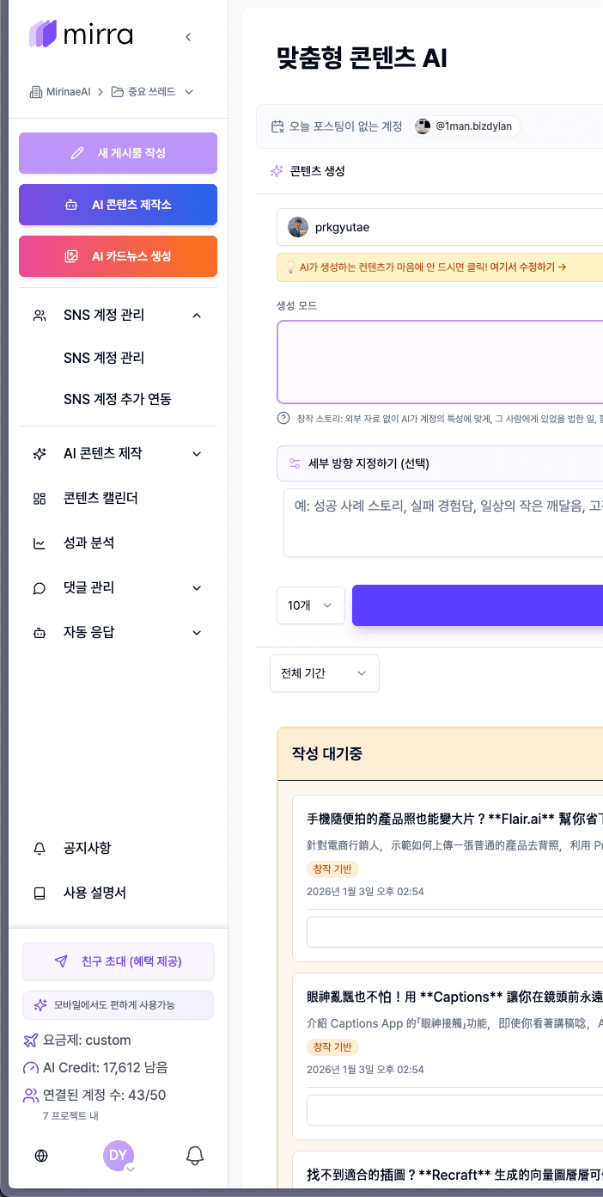
Task: Click the 새 게시물 작성 button
Action: click(118, 153)
